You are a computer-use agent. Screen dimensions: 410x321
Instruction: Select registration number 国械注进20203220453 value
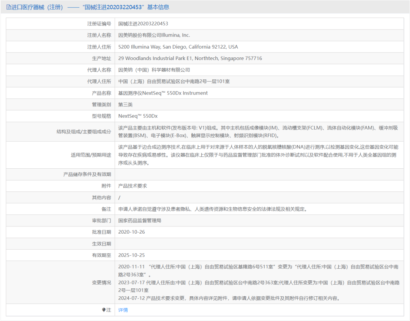point(143,24)
